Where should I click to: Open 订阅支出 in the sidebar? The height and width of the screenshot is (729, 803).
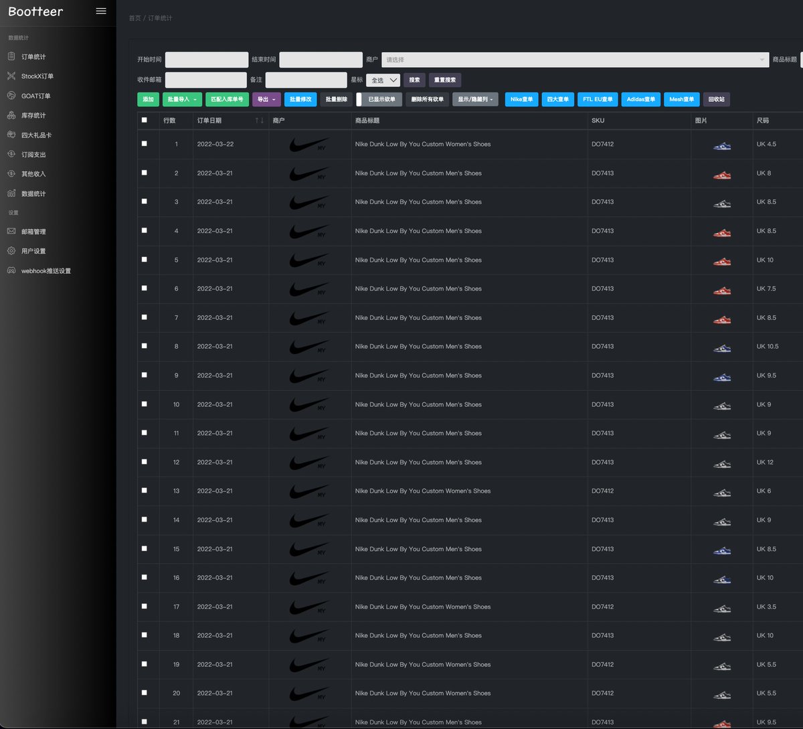pyautogui.click(x=33, y=155)
